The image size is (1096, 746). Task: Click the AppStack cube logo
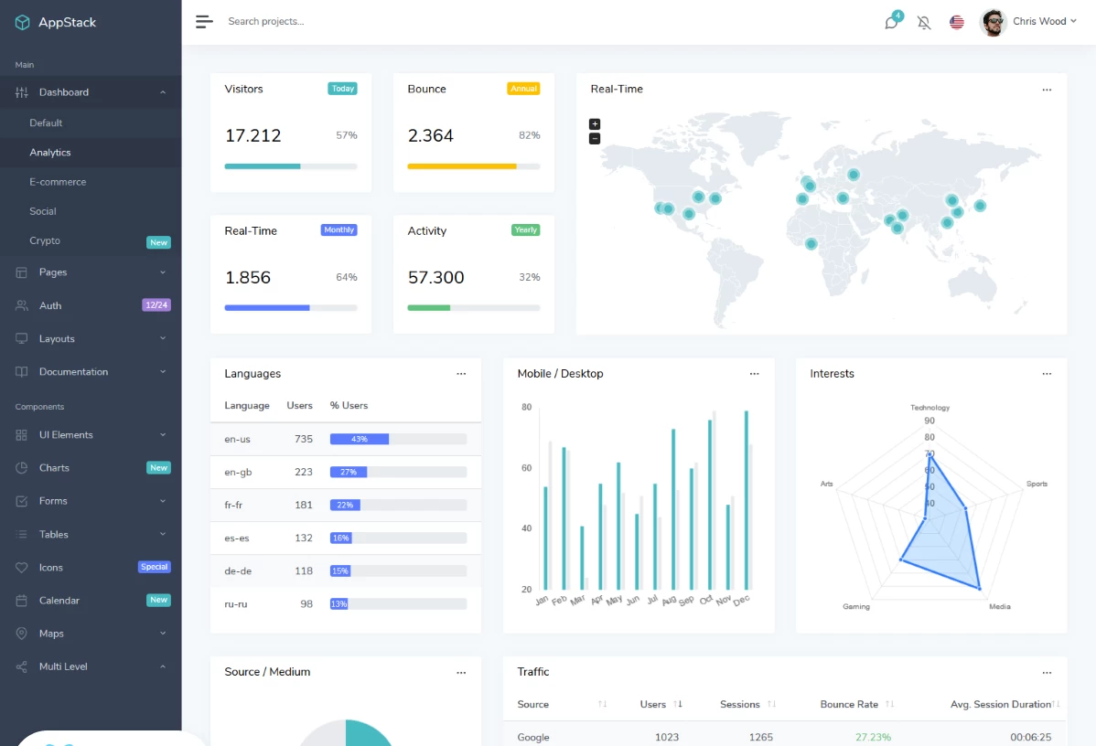[22, 22]
